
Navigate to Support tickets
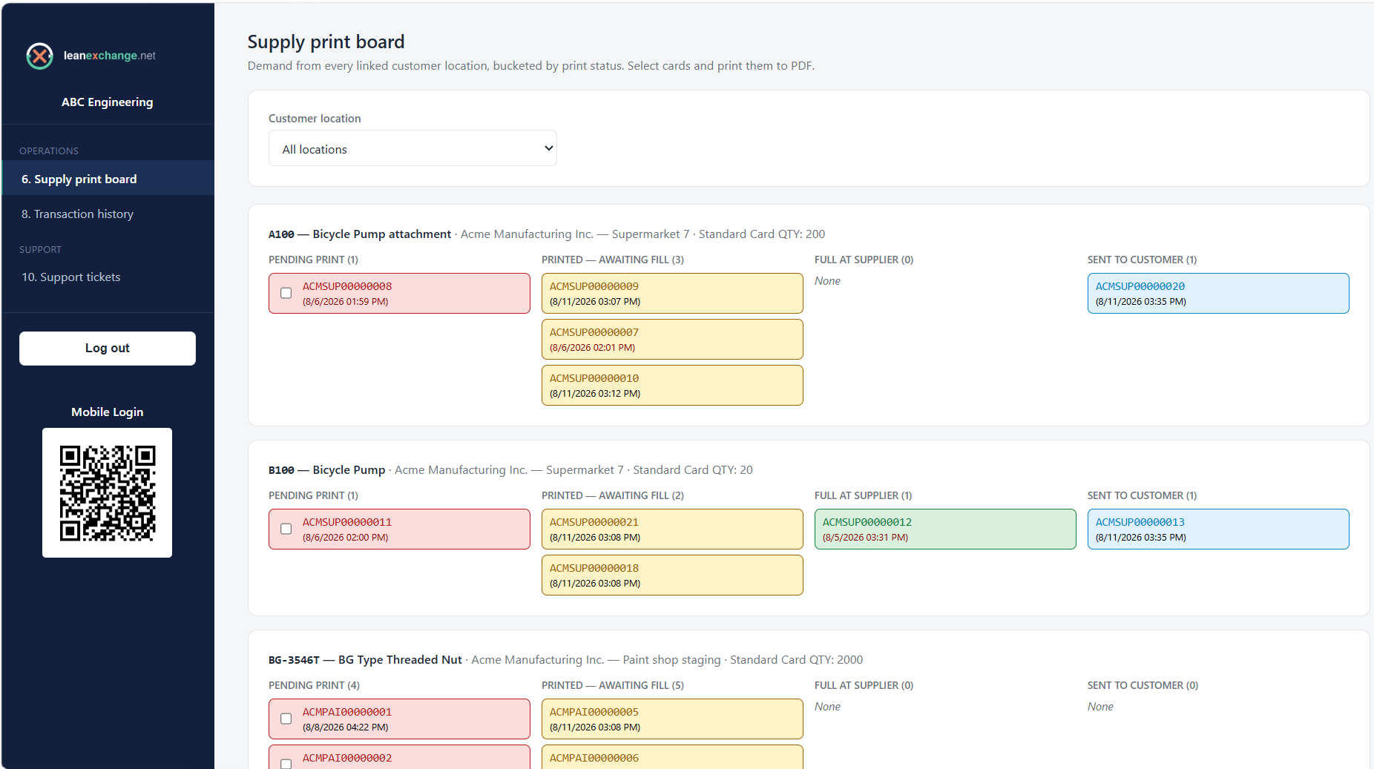point(108,277)
